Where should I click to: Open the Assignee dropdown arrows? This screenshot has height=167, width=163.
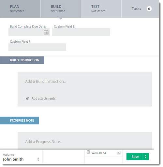pos(38,159)
